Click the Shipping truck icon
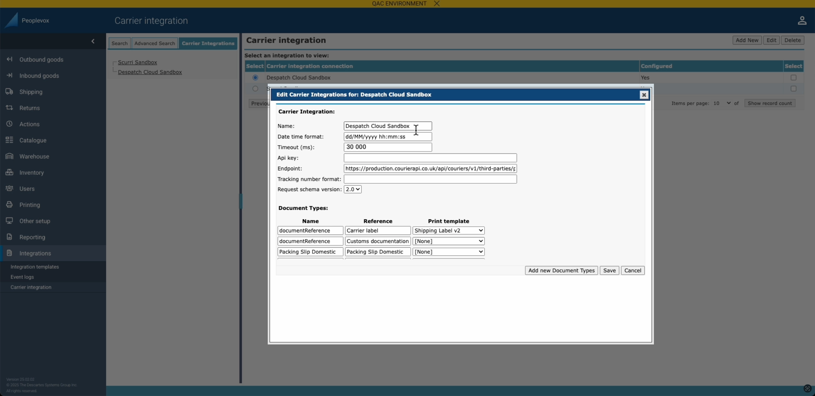The image size is (815, 396). [x=10, y=92]
